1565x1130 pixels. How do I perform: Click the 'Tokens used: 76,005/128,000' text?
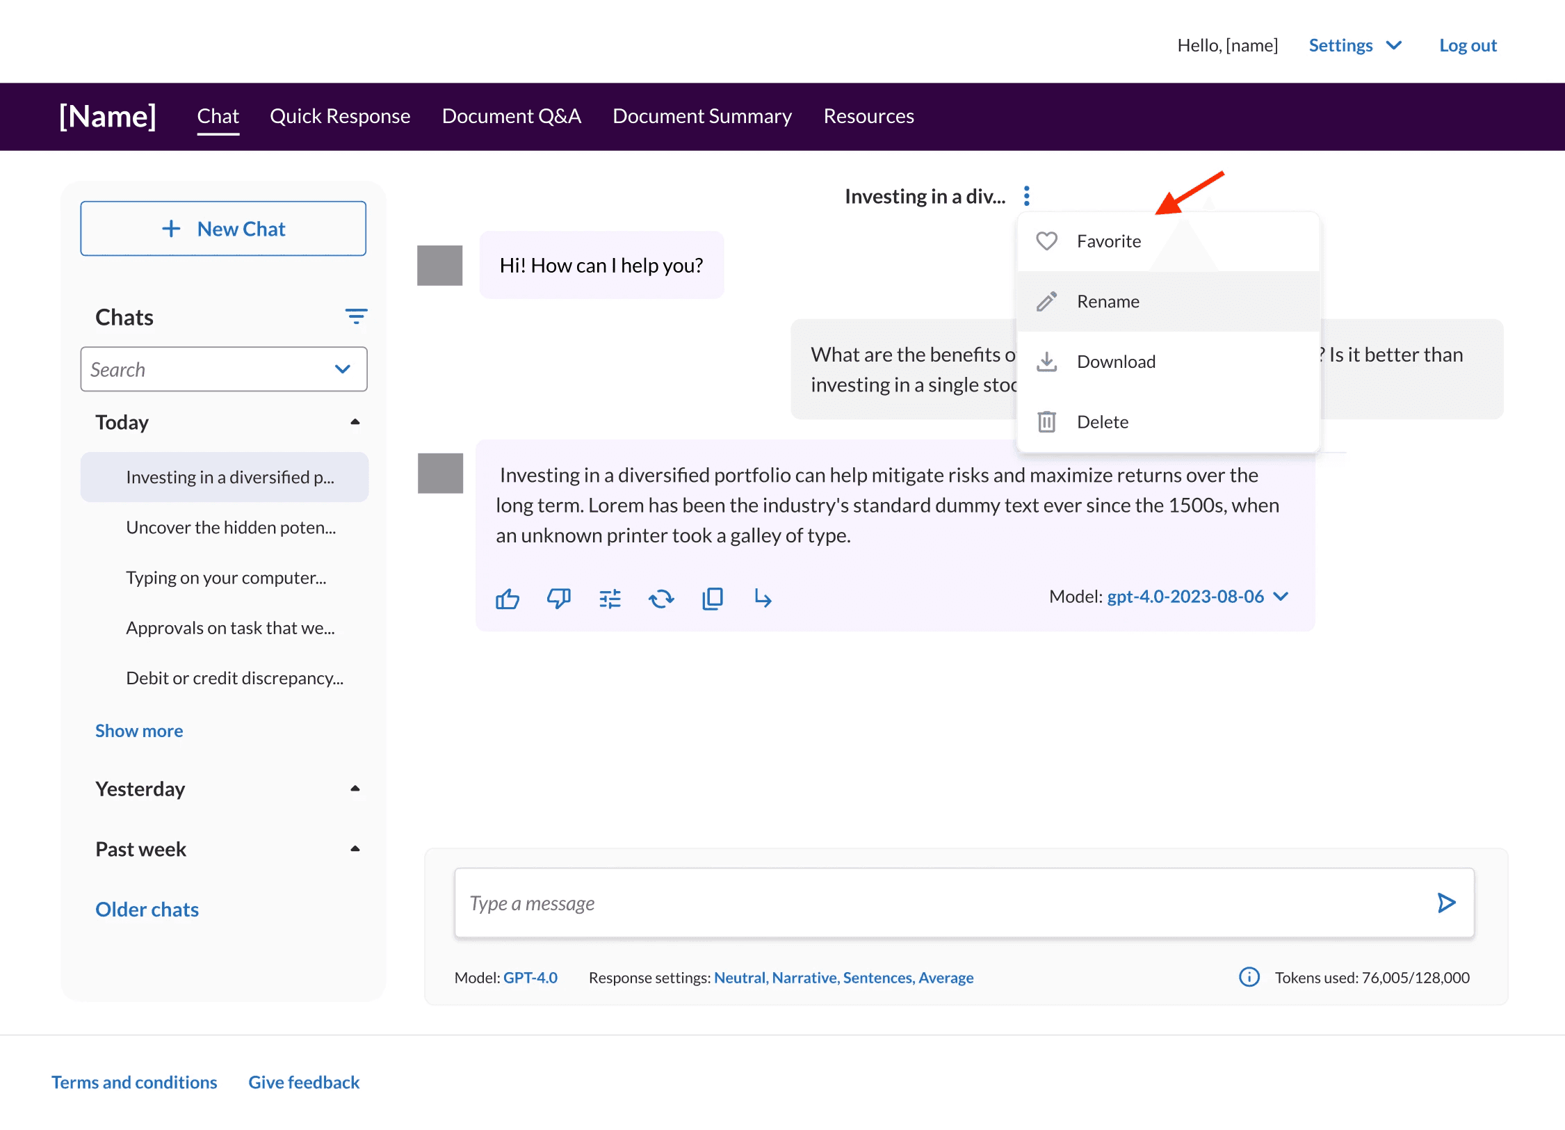(1372, 977)
